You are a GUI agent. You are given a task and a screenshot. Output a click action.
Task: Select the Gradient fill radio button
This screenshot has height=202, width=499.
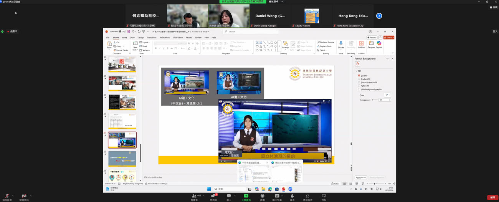(x=359, y=79)
